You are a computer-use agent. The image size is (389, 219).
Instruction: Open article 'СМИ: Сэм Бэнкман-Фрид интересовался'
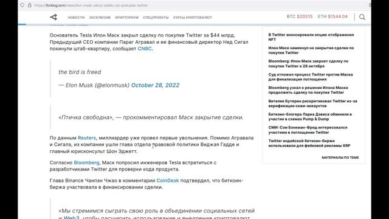click(308, 130)
